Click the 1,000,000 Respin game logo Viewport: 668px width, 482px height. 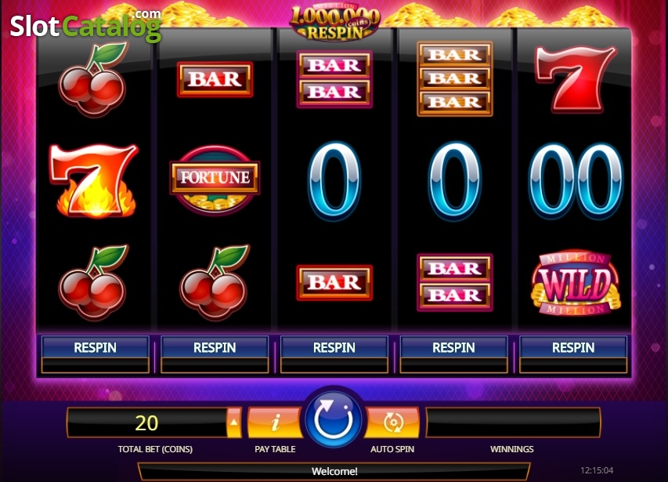point(335,22)
